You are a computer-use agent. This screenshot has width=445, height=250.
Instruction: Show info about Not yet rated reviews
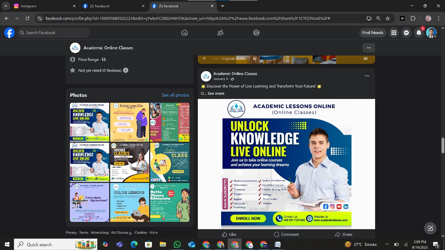tap(126, 70)
